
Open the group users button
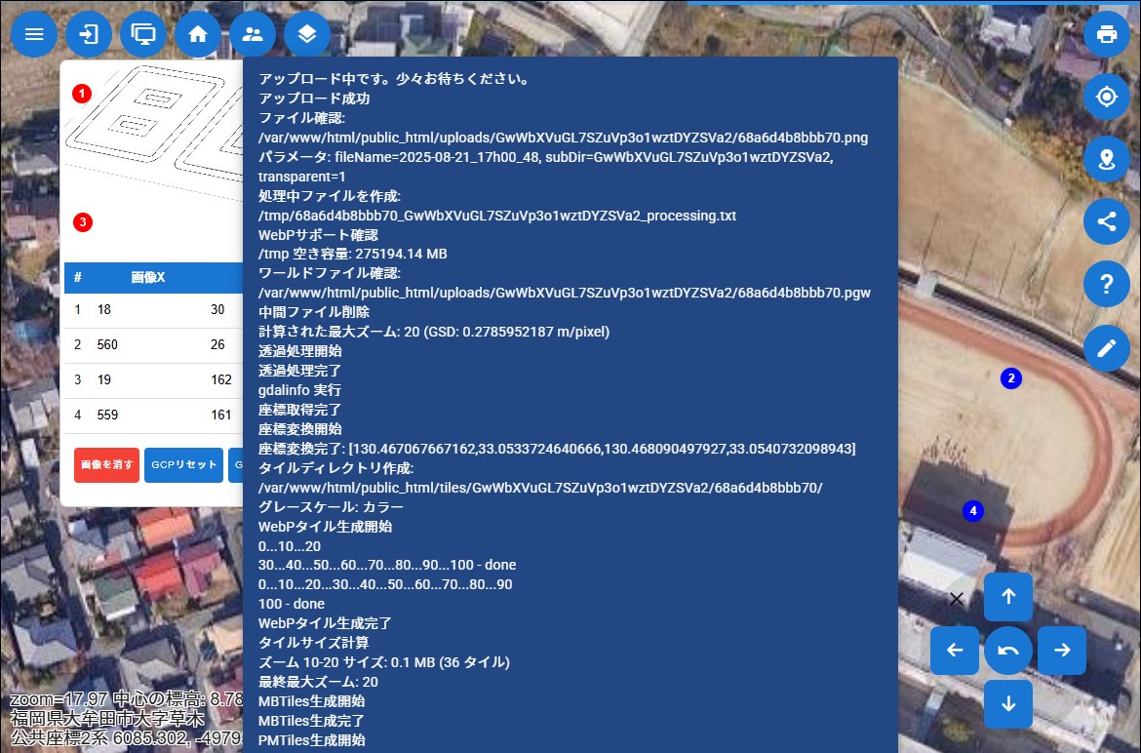(253, 34)
